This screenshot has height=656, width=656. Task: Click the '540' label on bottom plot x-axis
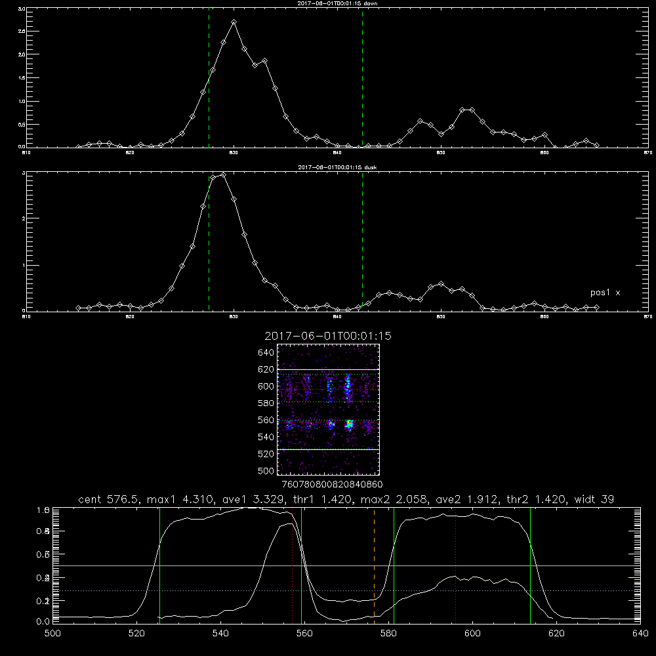click(x=220, y=634)
